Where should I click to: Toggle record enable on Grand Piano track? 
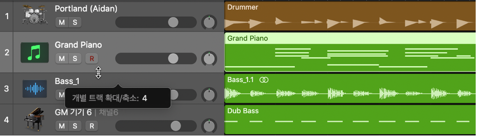pos(92,58)
